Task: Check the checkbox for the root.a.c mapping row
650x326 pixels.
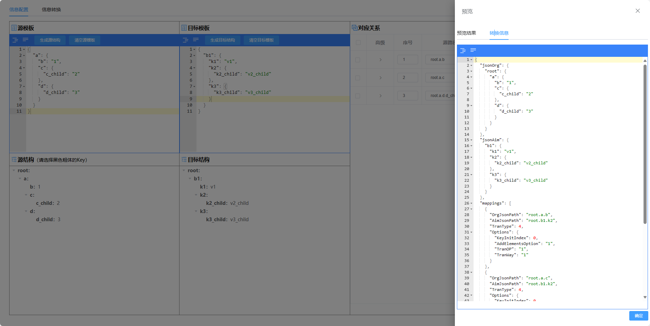Action: pos(358,78)
